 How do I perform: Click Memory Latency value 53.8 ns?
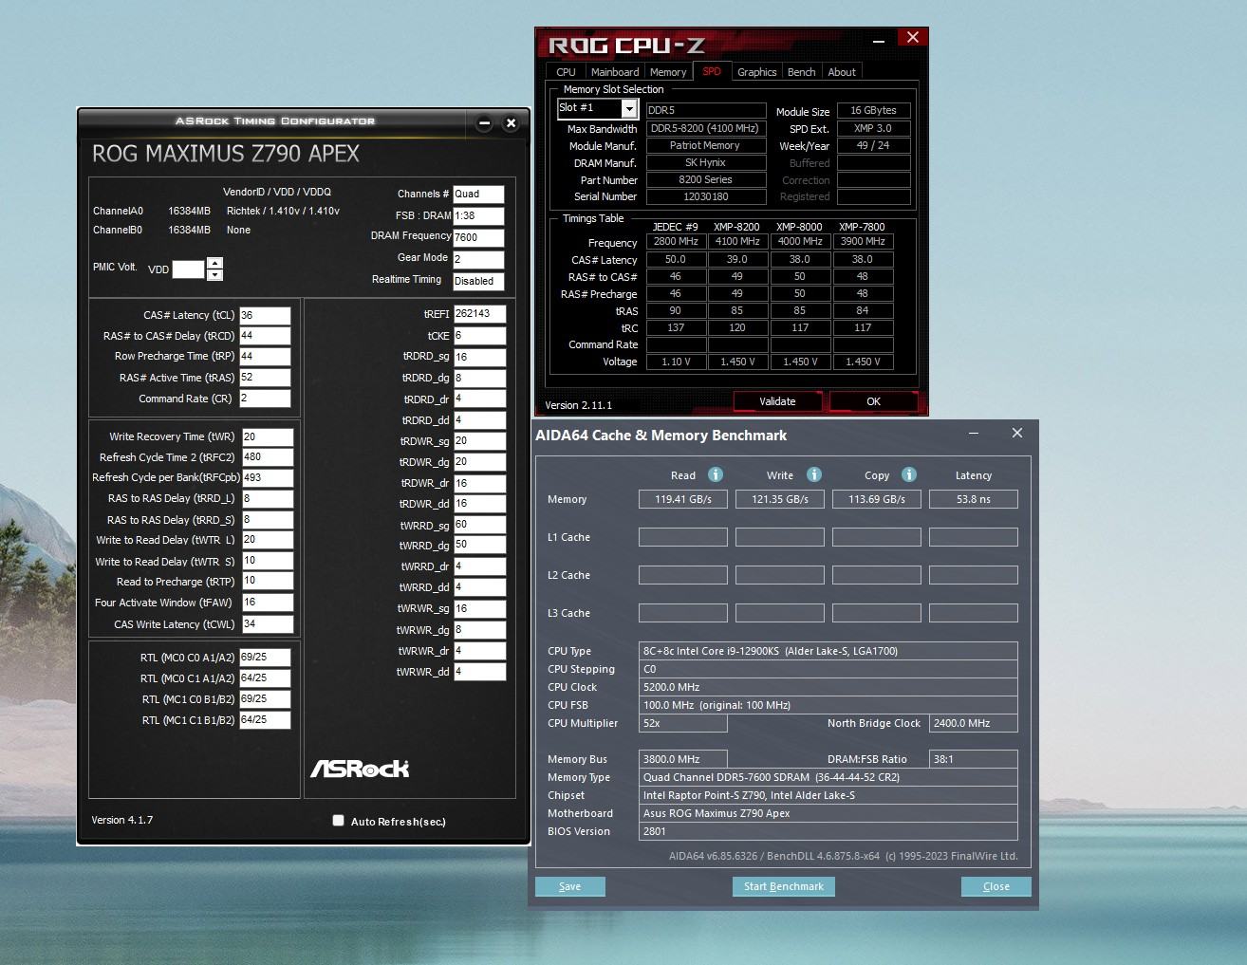pyautogui.click(x=974, y=499)
